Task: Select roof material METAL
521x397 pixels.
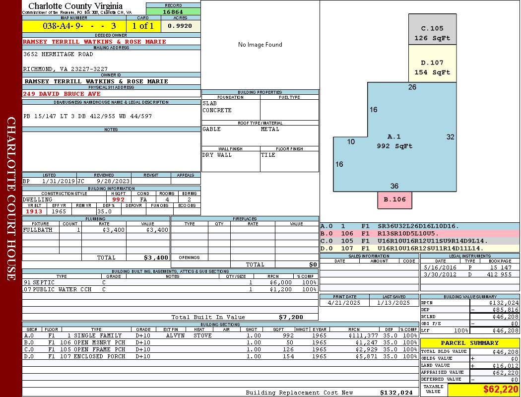Action: tap(270, 129)
